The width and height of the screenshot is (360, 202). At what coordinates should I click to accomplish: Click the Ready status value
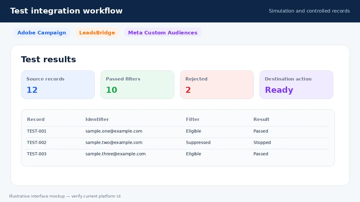(279, 90)
